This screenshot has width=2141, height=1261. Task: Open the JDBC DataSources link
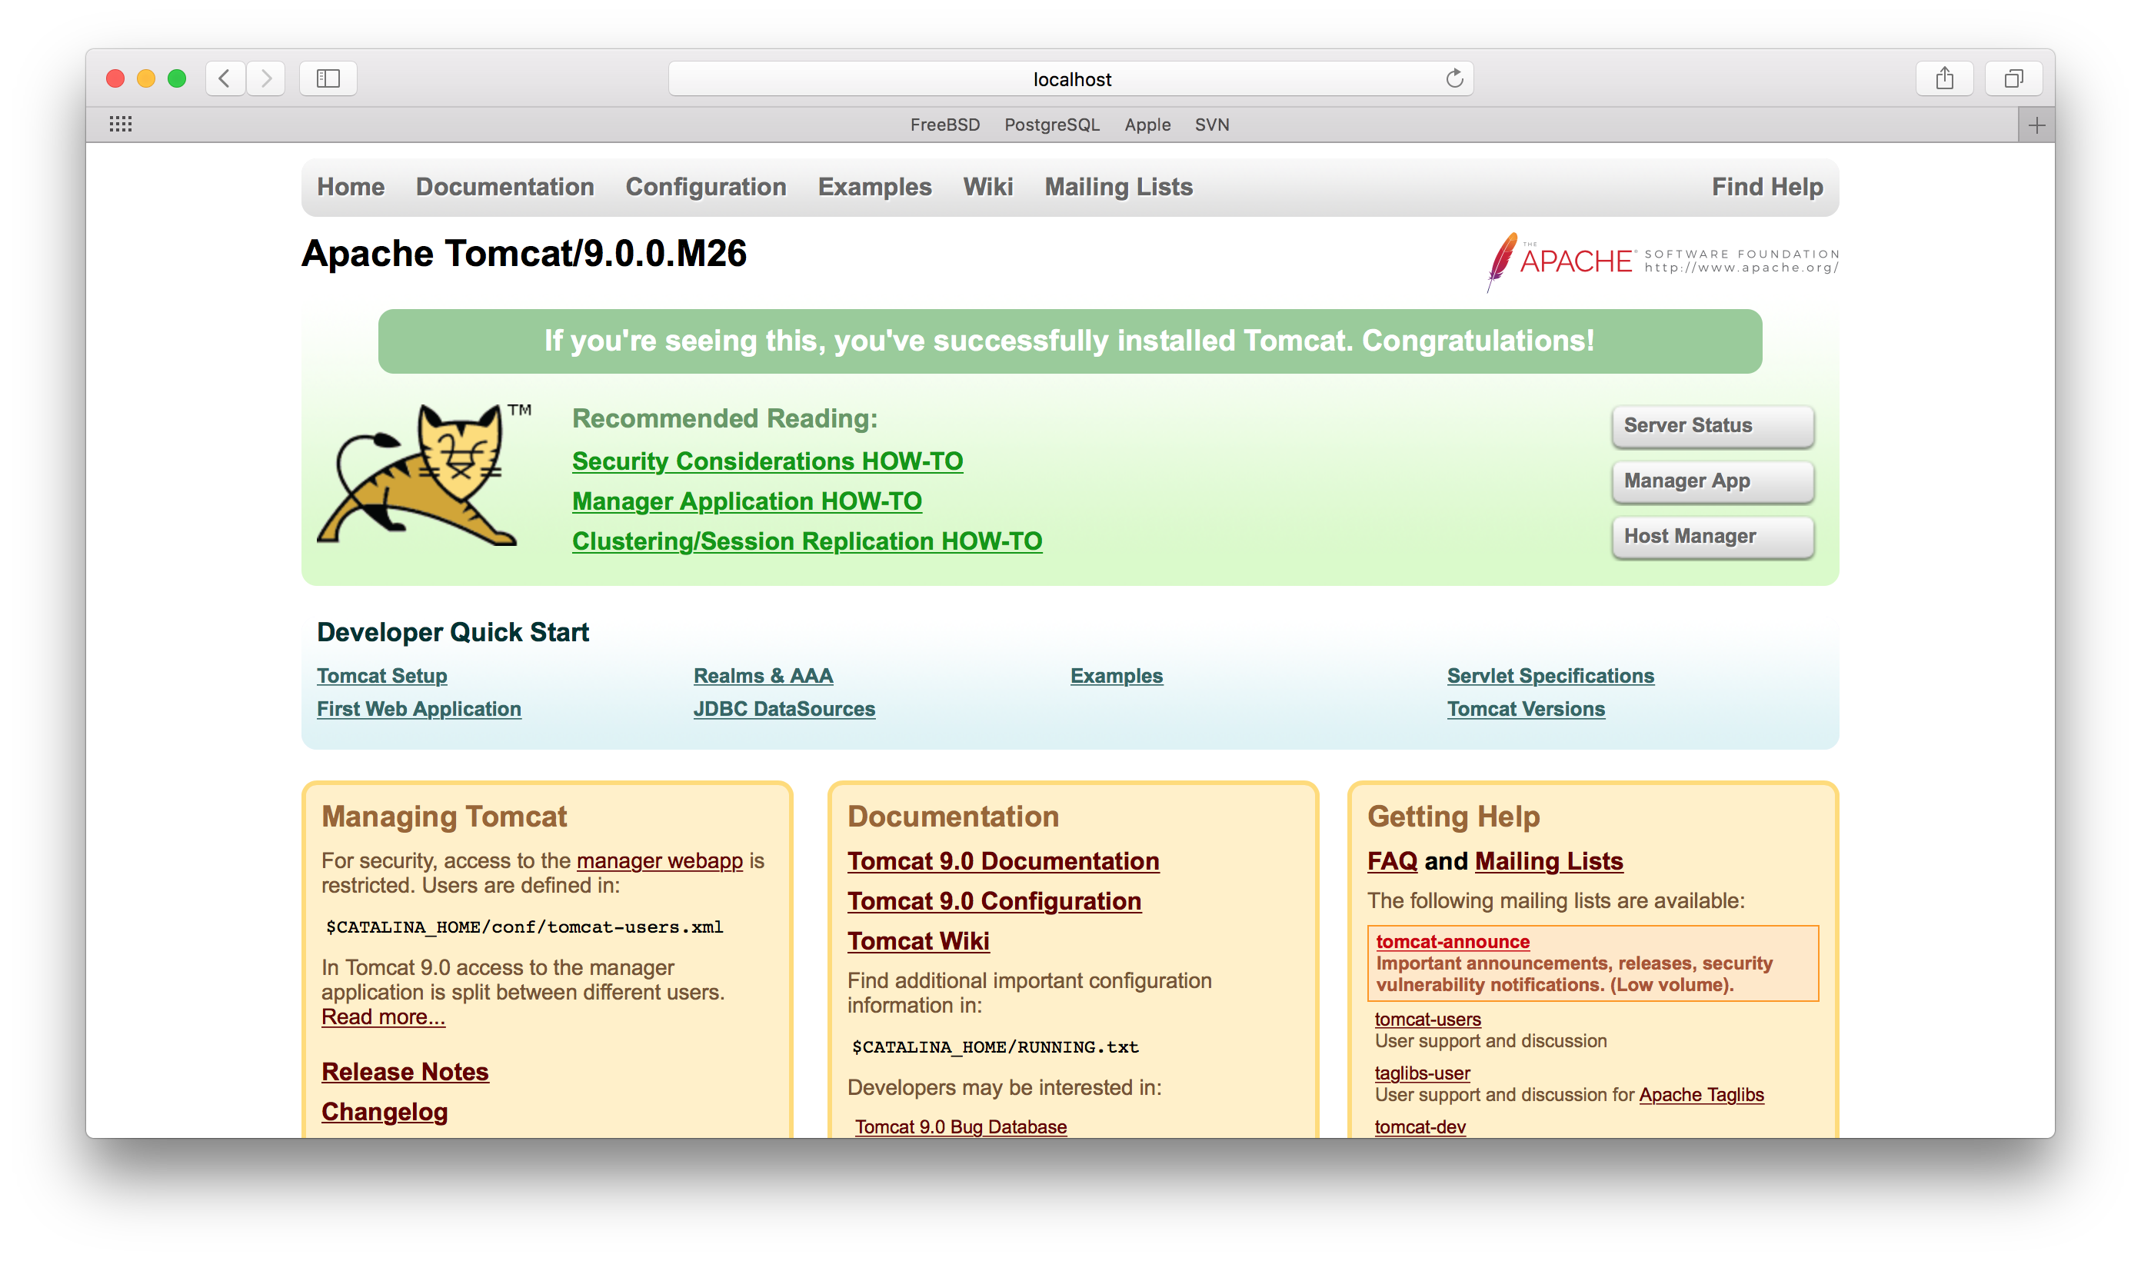pos(784,710)
